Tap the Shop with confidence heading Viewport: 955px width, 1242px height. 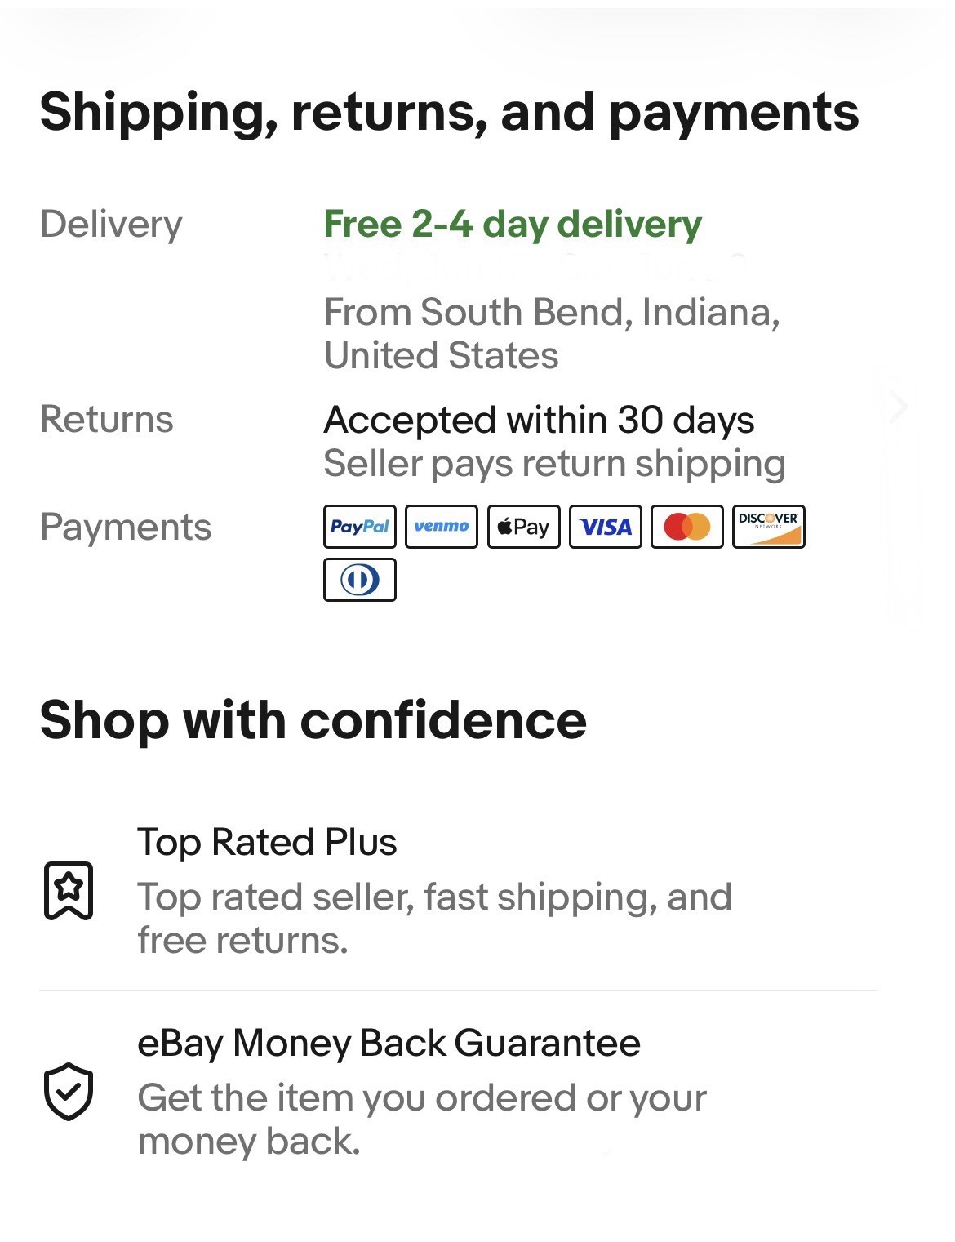tap(313, 720)
